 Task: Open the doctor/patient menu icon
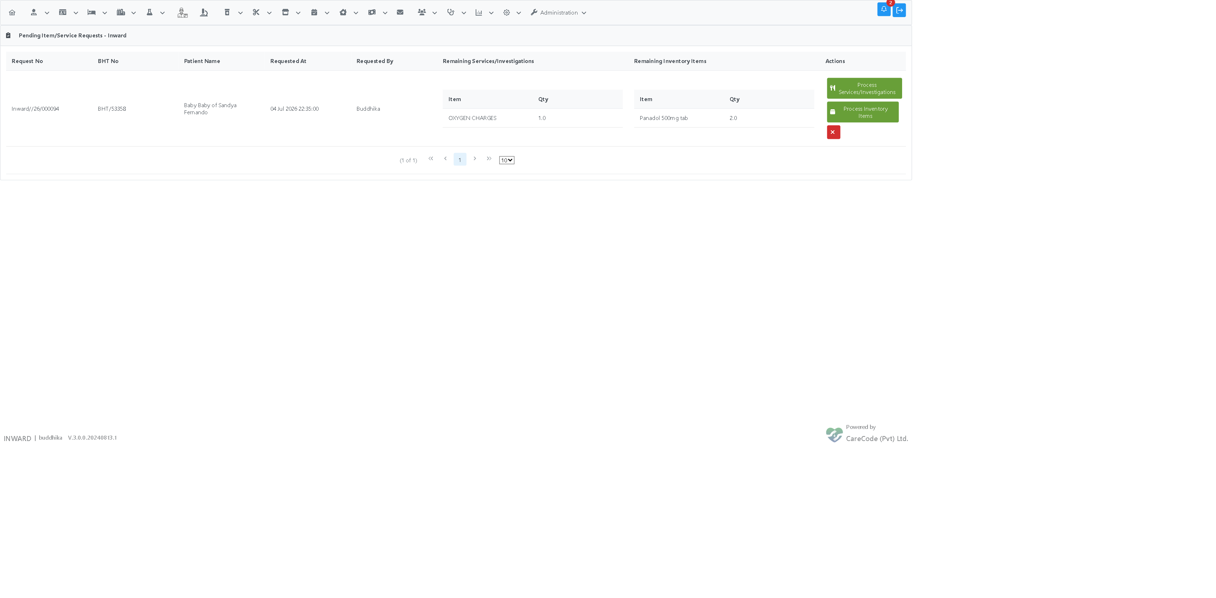tap(33, 13)
